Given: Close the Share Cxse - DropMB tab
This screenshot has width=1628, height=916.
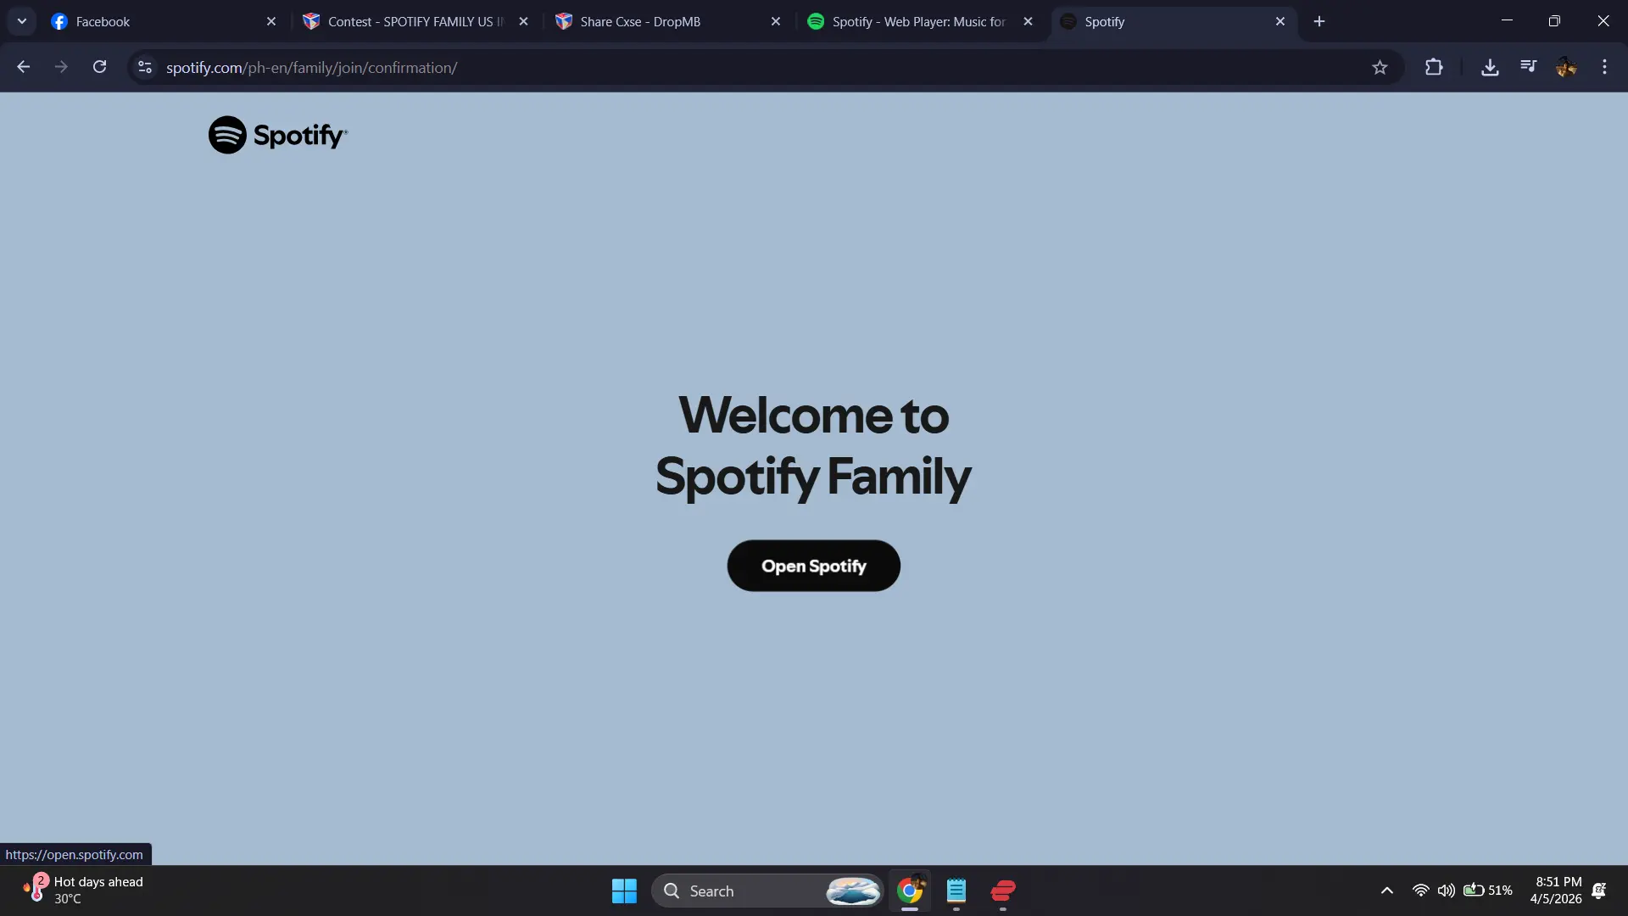Looking at the screenshot, I should [776, 21].
